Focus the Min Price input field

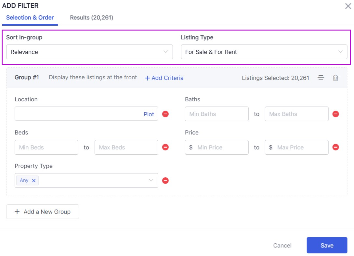click(221, 147)
